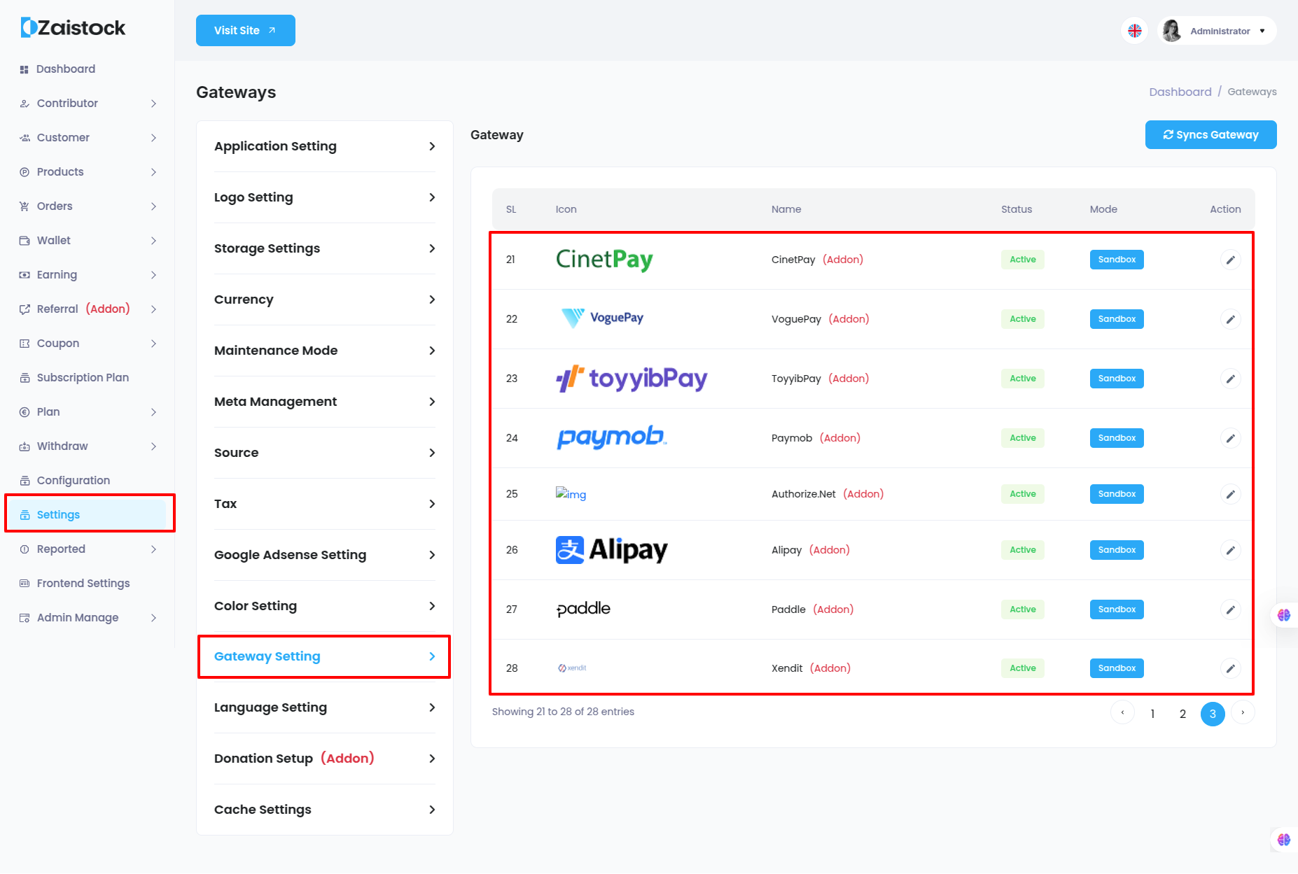The image size is (1298, 874).
Task: Go to pagination page 2
Action: pyautogui.click(x=1182, y=714)
